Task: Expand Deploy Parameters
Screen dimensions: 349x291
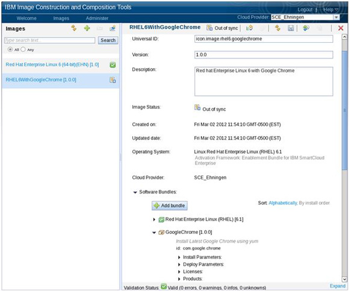Action: pos(179,264)
